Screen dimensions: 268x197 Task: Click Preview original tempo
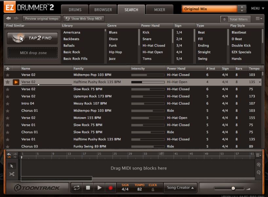[42, 18]
